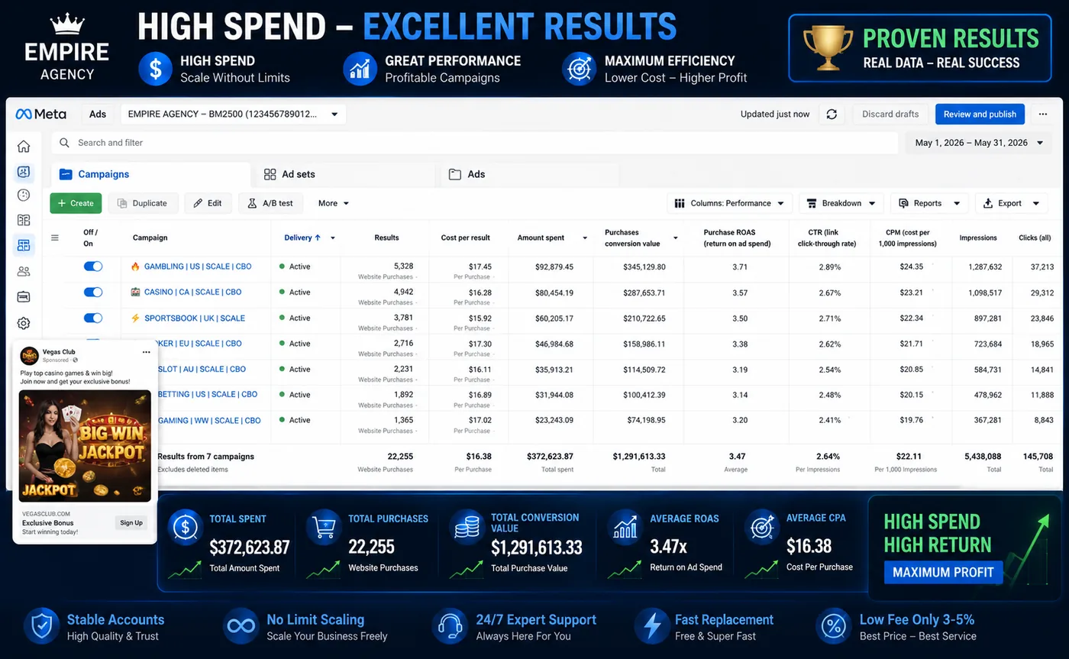Toggle the GAMBLING | US campaign switch
Image resolution: width=1069 pixels, height=659 pixels.
pos(93,267)
